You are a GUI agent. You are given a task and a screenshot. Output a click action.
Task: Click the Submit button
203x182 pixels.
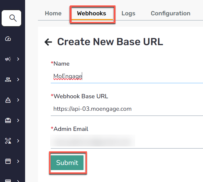(x=67, y=162)
